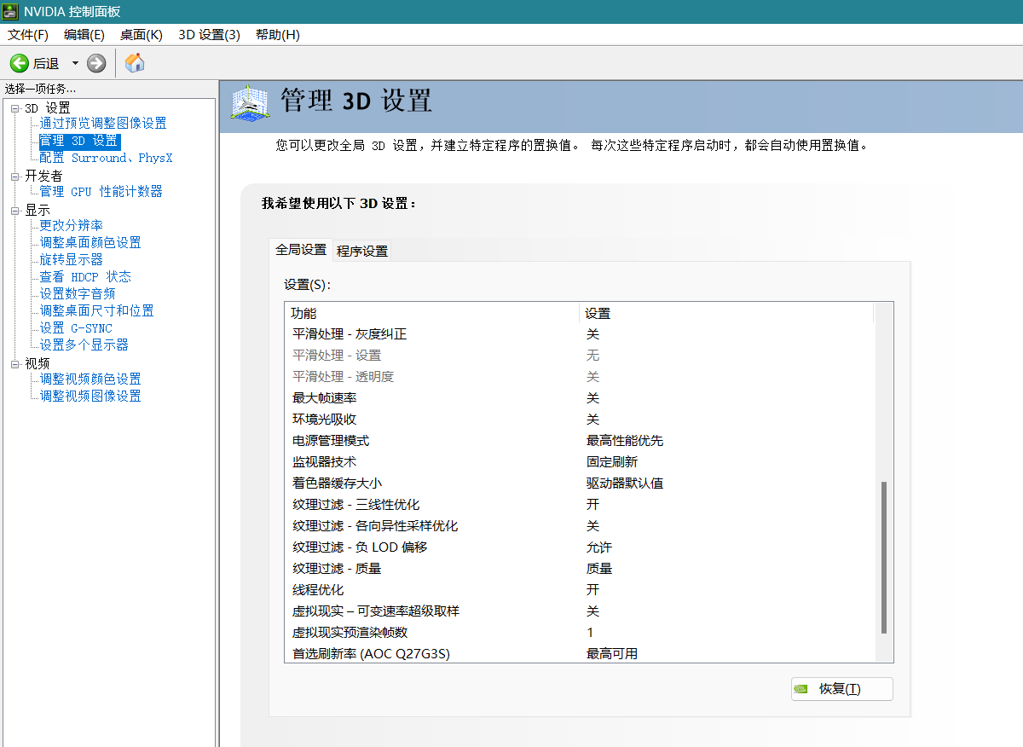The height and width of the screenshot is (747, 1023).
Task: Click the settings list vertical scrollbar thumb
Action: (x=884, y=558)
